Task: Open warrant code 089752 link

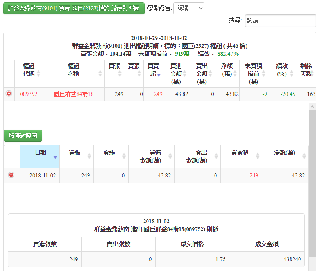Action: tap(29, 94)
